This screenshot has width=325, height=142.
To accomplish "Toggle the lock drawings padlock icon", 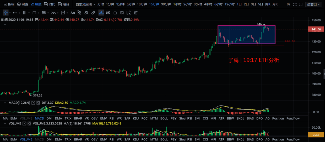I will (x=115, y=13).
